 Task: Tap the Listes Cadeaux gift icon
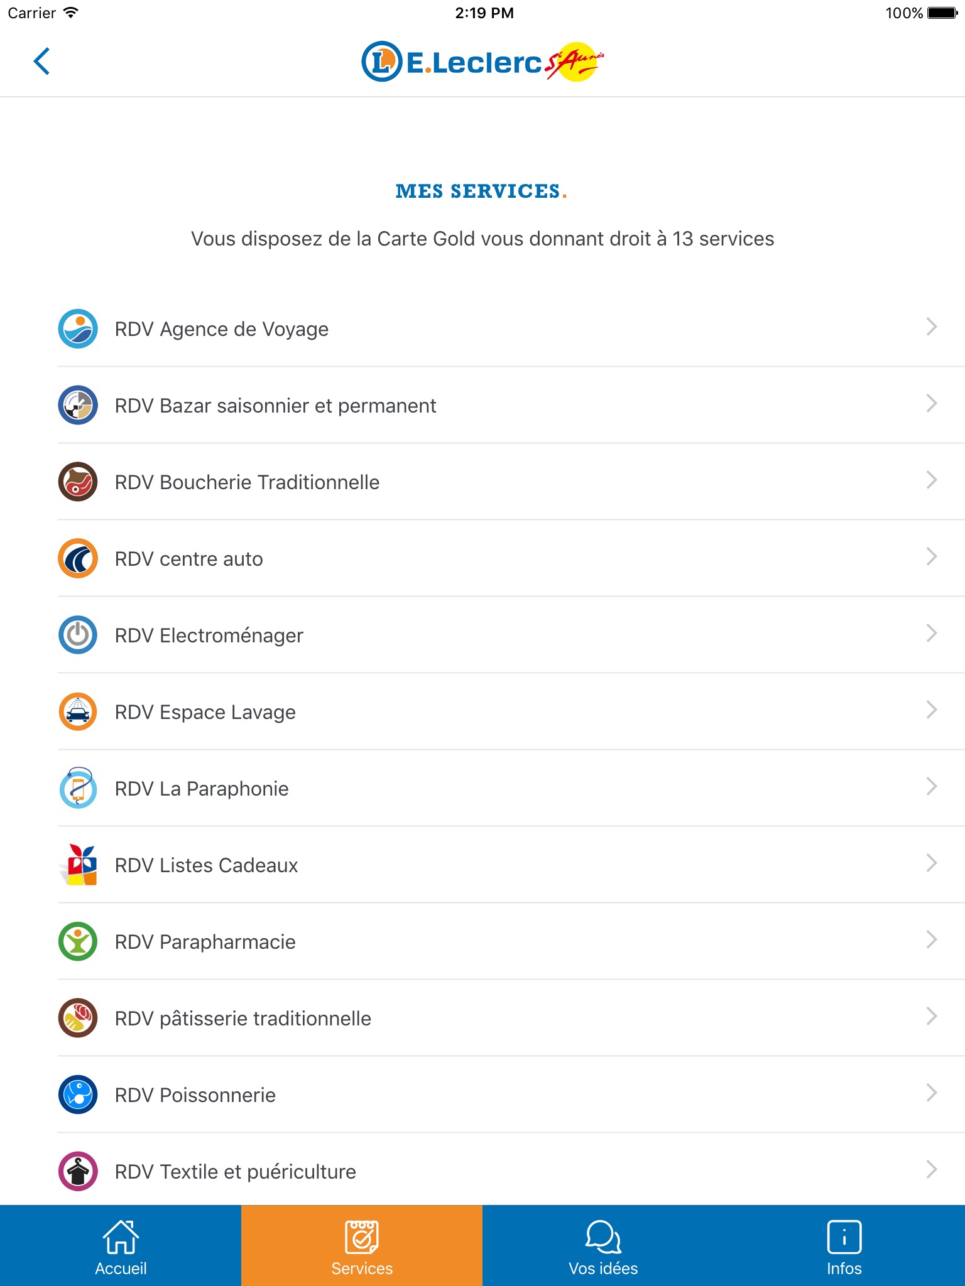pyautogui.click(x=79, y=865)
